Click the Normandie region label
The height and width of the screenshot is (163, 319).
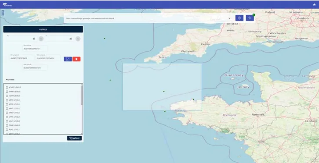(306, 88)
